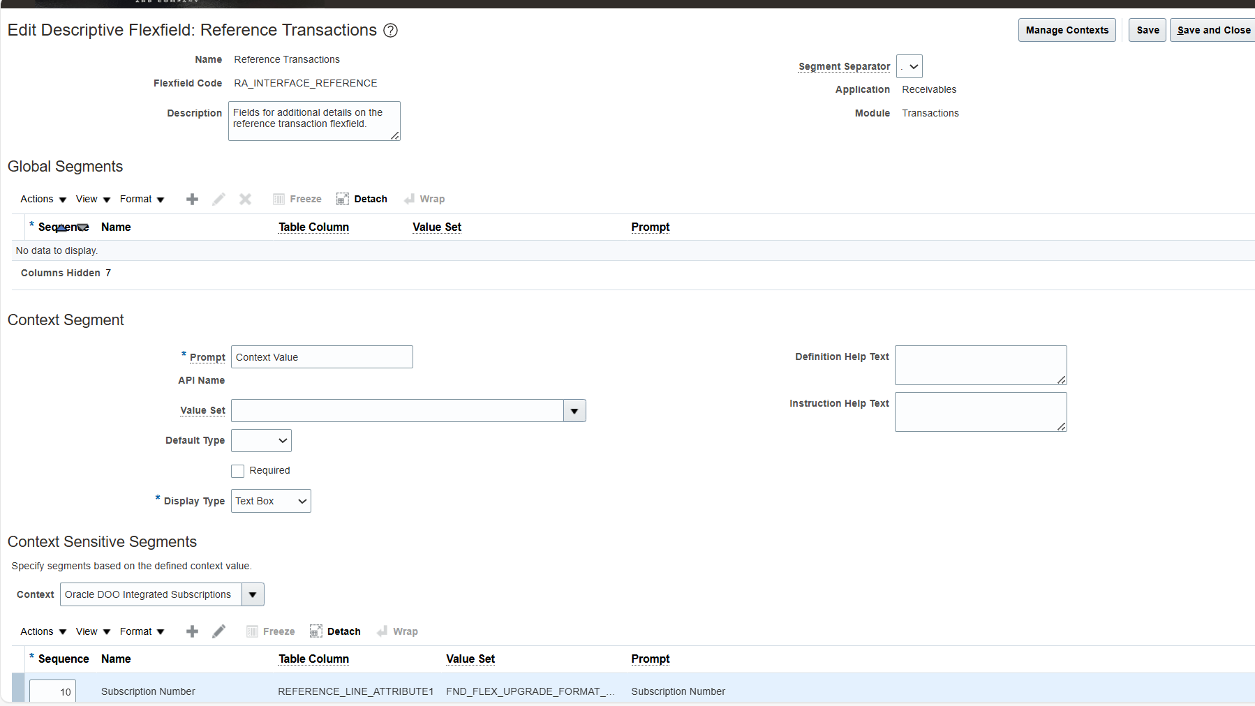Click the delete X icon in Global Segments
The image size is (1255, 706).
(x=245, y=200)
